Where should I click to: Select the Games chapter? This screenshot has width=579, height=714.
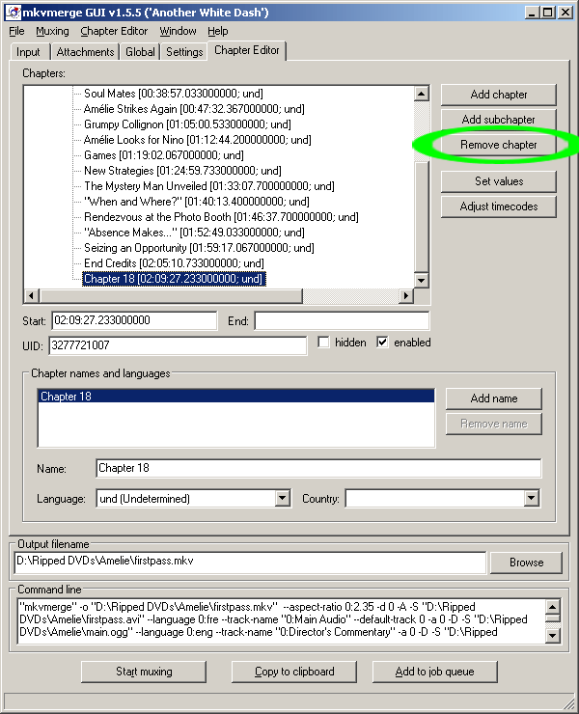point(163,155)
